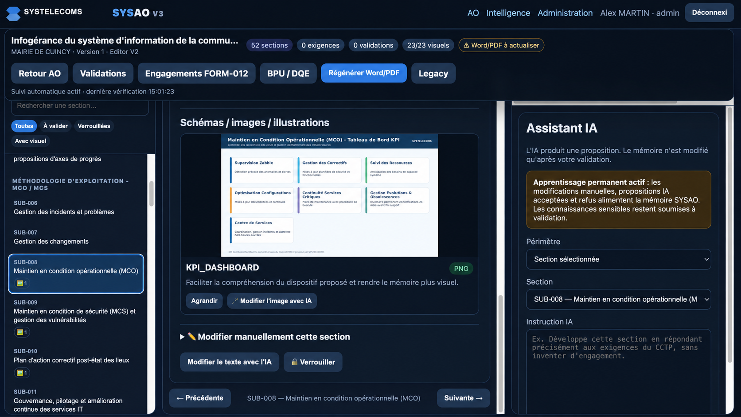This screenshot has width=741, height=417.
Task: Click the 23/23 visuels badge
Action: [428, 45]
